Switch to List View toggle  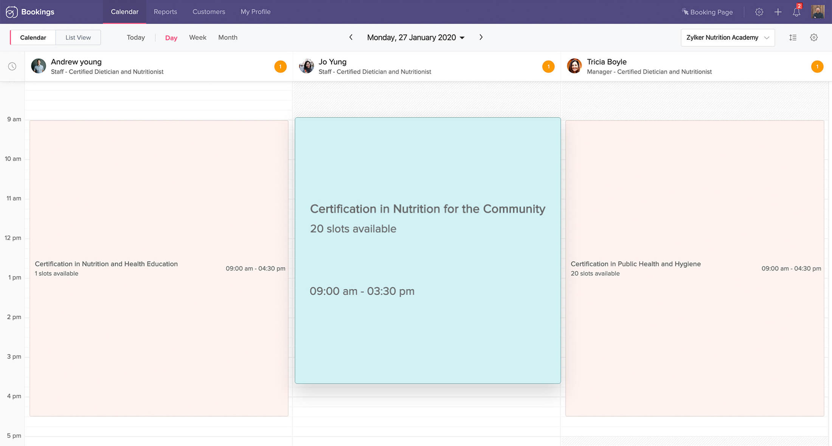(78, 37)
